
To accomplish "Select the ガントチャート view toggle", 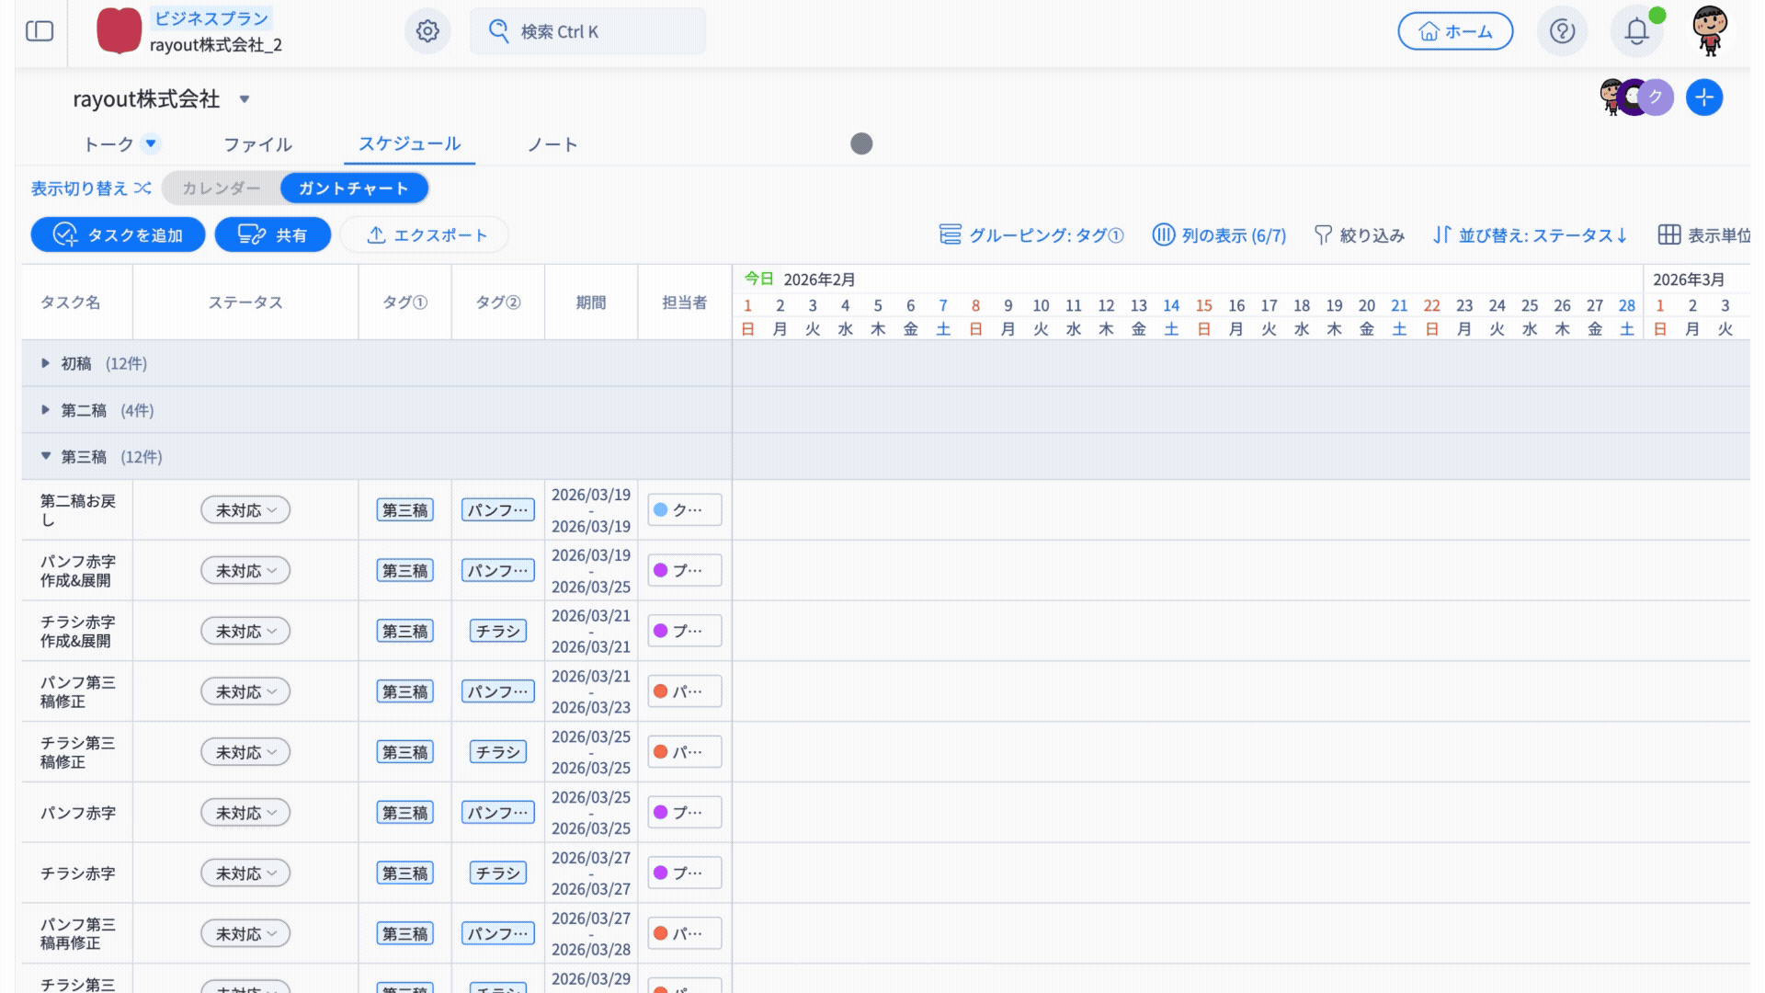I will 354,188.
